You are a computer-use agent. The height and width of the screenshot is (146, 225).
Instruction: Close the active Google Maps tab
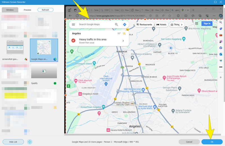pyautogui.click(x=188, y=10)
